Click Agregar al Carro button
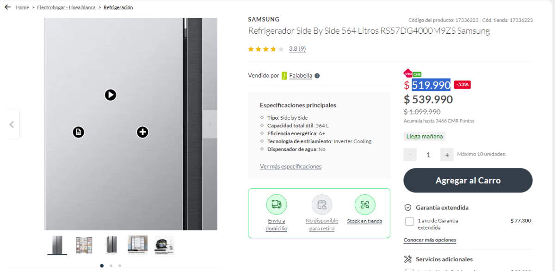The height and width of the screenshot is (271, 555). (468, 181)
